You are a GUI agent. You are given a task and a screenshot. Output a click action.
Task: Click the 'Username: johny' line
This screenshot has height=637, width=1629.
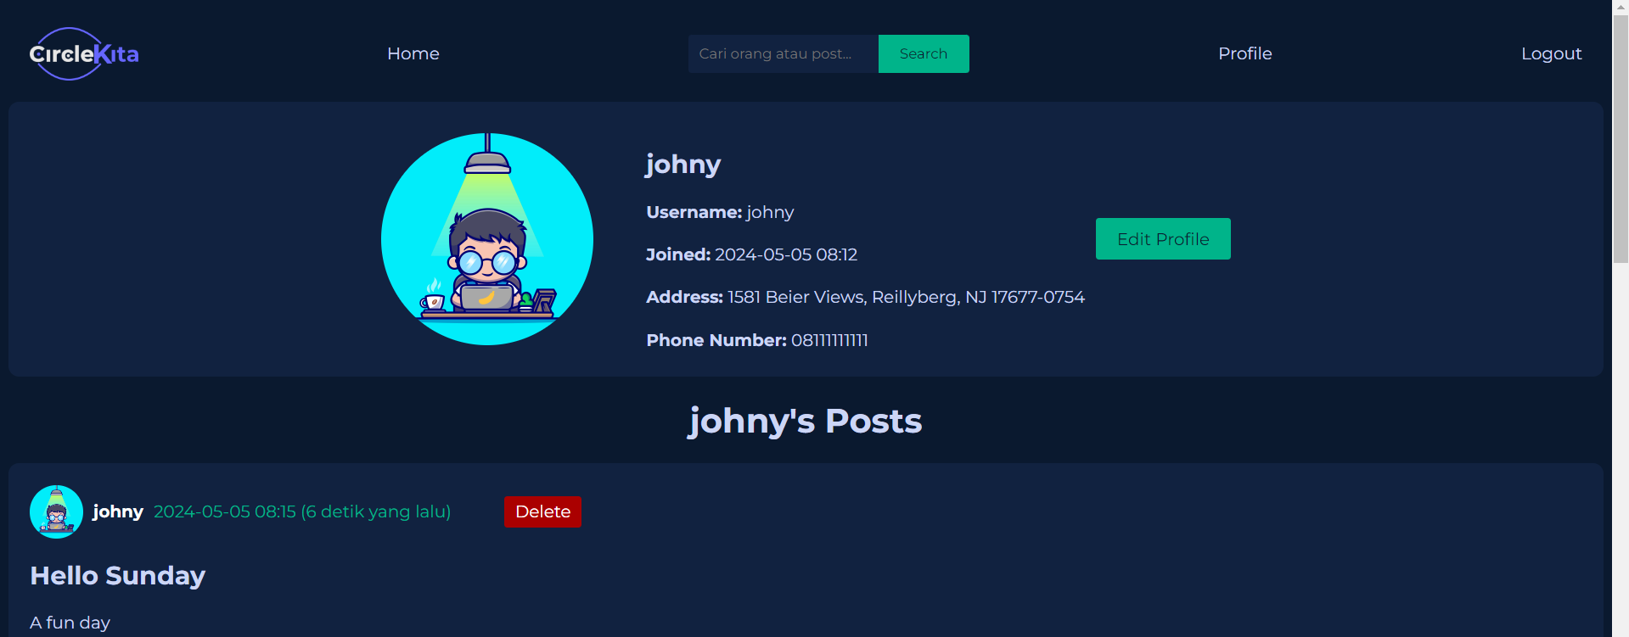pos(720,212)
